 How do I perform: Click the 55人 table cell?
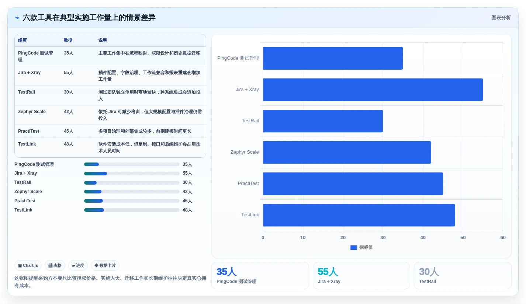[78, 76]
